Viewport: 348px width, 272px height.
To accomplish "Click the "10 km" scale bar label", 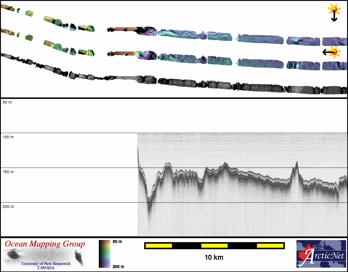I will (214, 257).
